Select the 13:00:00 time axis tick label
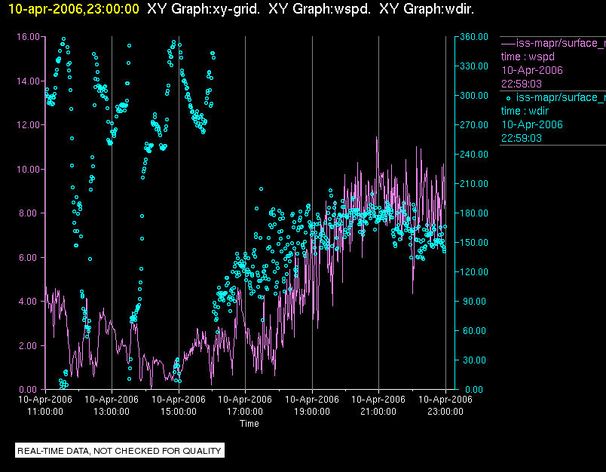The image size is (606, 472). [x=112, y=412]
